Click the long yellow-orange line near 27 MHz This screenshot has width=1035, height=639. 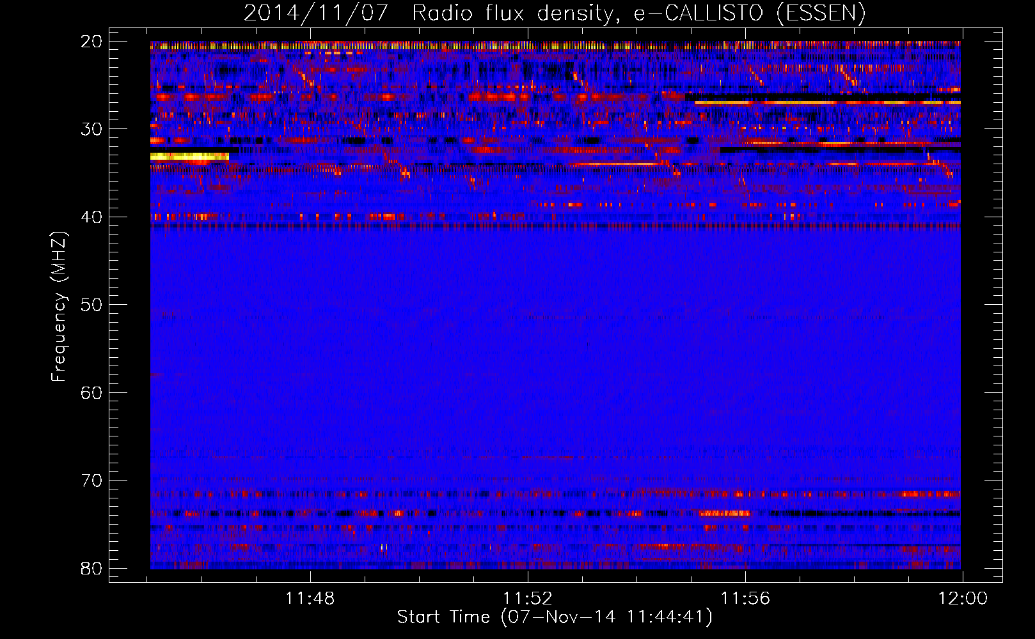coord(828,102)
